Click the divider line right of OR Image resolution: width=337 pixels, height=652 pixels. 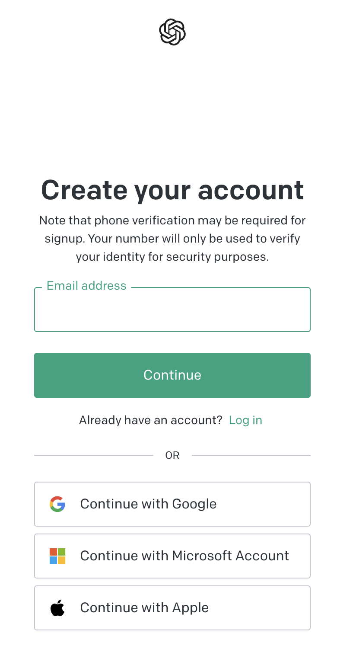251,455
